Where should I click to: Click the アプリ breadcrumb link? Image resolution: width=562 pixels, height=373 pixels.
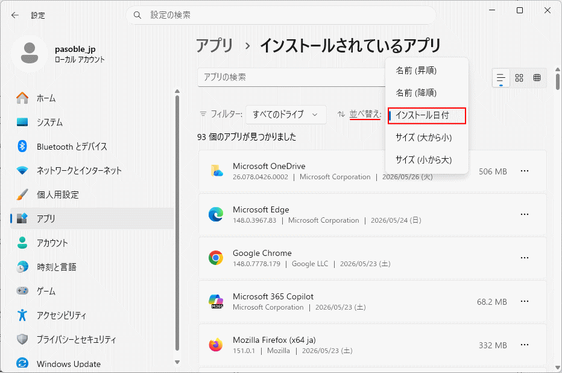[x=215, y=45]
